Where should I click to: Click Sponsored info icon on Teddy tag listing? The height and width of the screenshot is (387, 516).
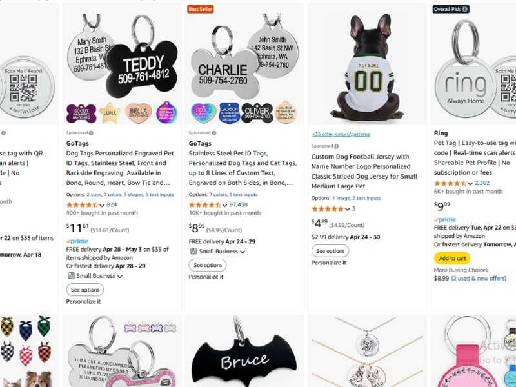coord(92,133)
